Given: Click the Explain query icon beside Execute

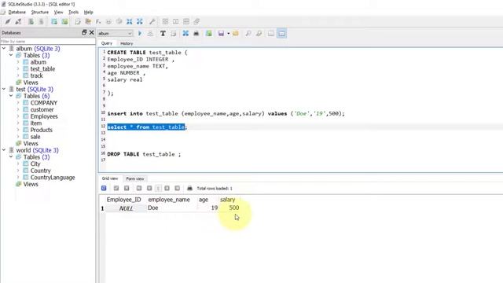Looking at the screenshot, I should coord(150,33).
